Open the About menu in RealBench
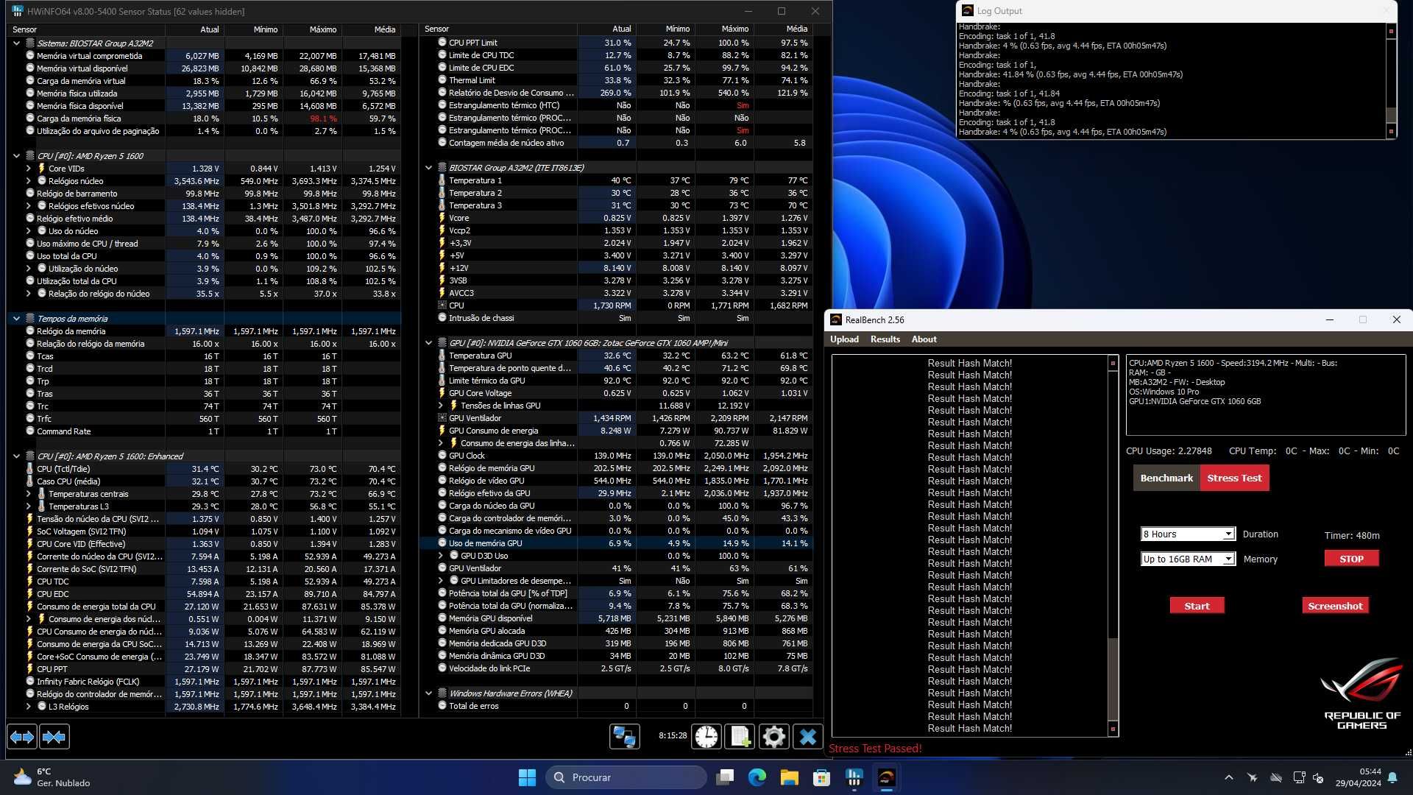This screenshot has height=795, width=1413. tap(924, 339)
